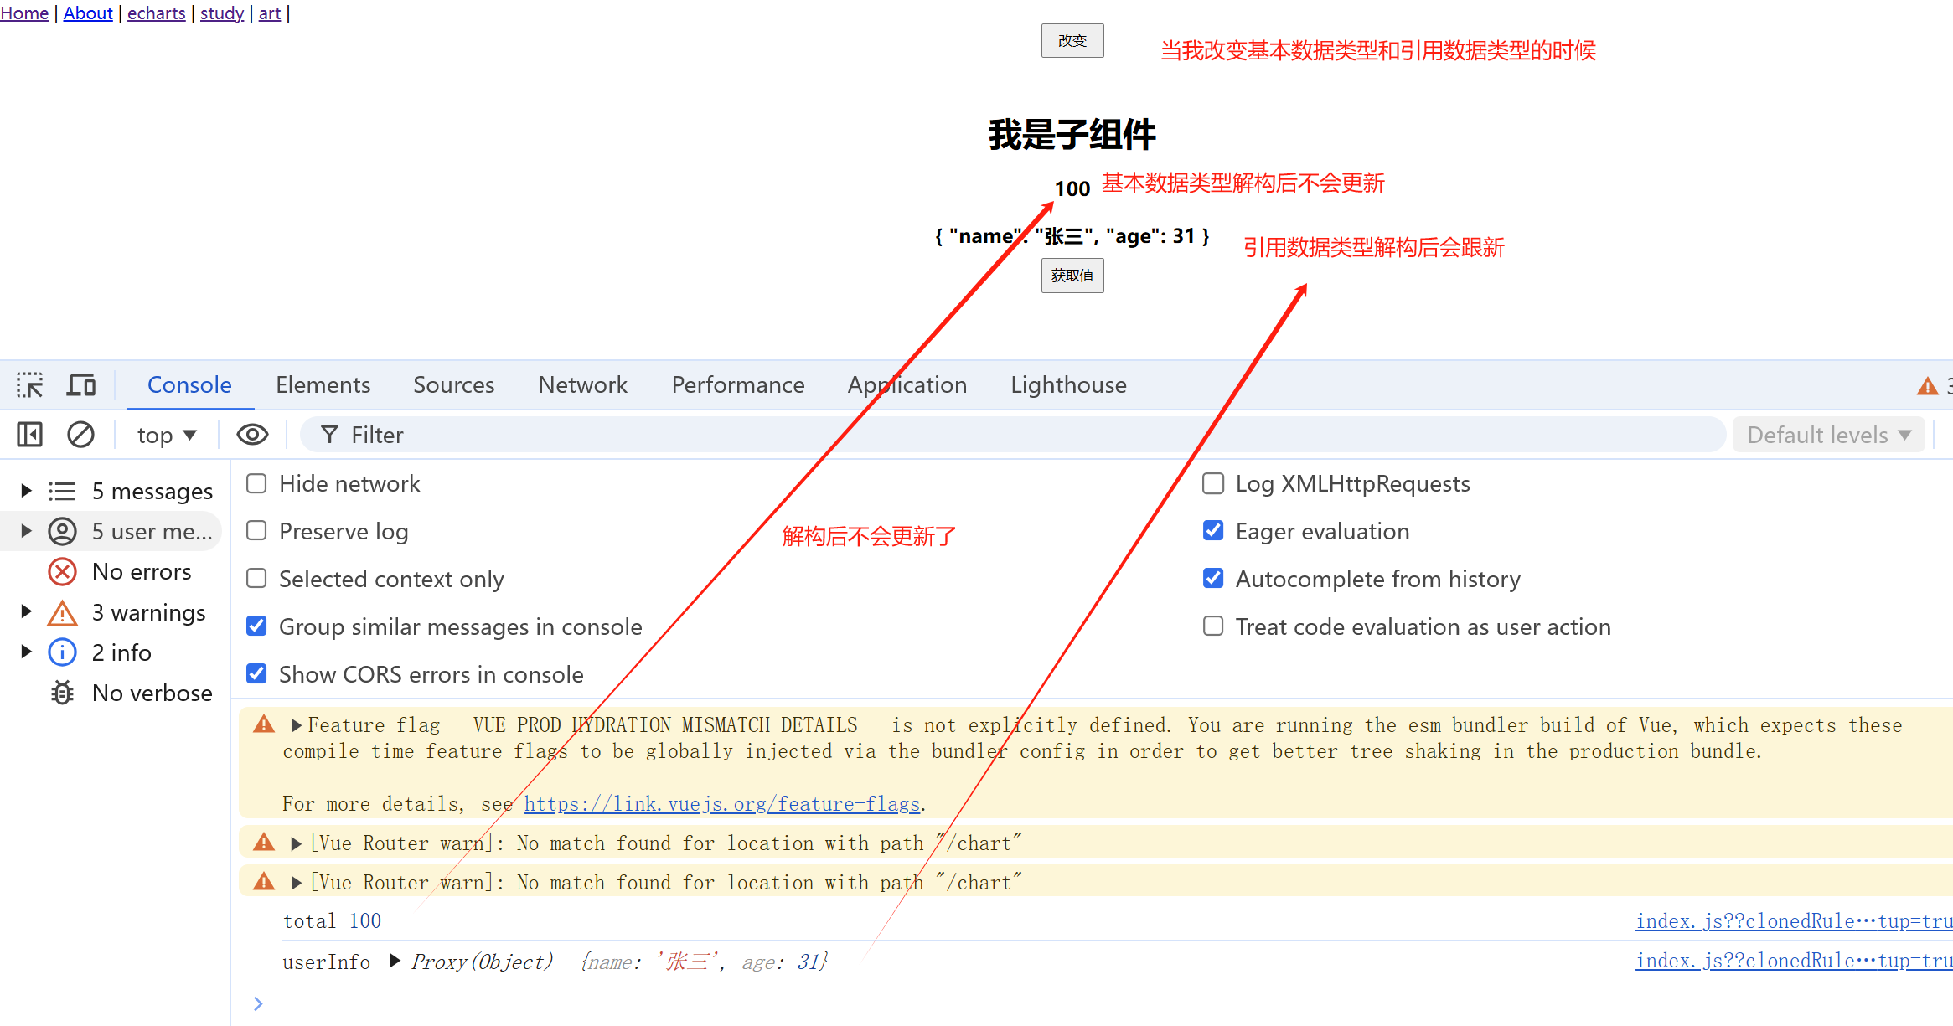Open the top frame context dropdown

click(165, 434)
